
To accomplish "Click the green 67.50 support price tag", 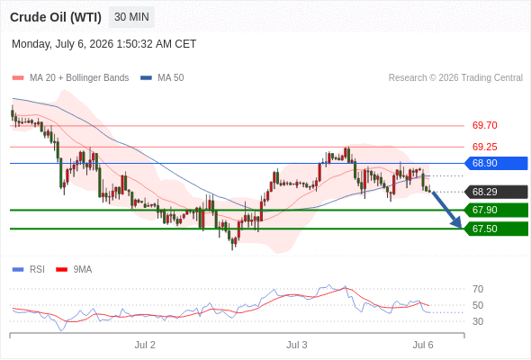I will coord(496,229).
